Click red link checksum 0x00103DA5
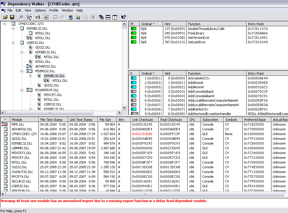The image size is (288, 213). point(142,134)
